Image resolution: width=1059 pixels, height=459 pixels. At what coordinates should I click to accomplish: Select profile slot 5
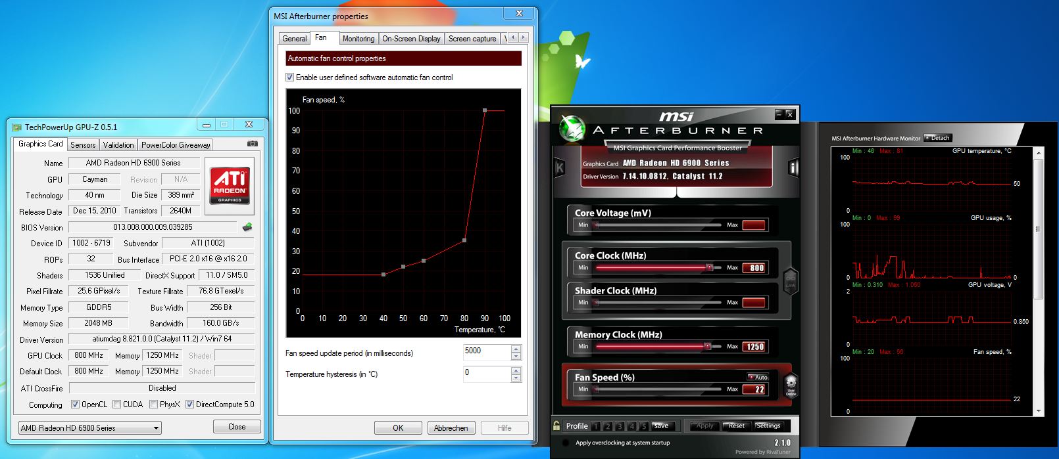point(644,426)
